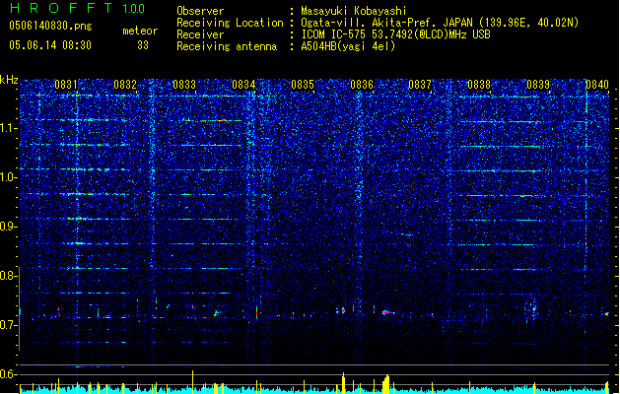
Task: Click the 0836 time marker
Action: tap(362, 85)
